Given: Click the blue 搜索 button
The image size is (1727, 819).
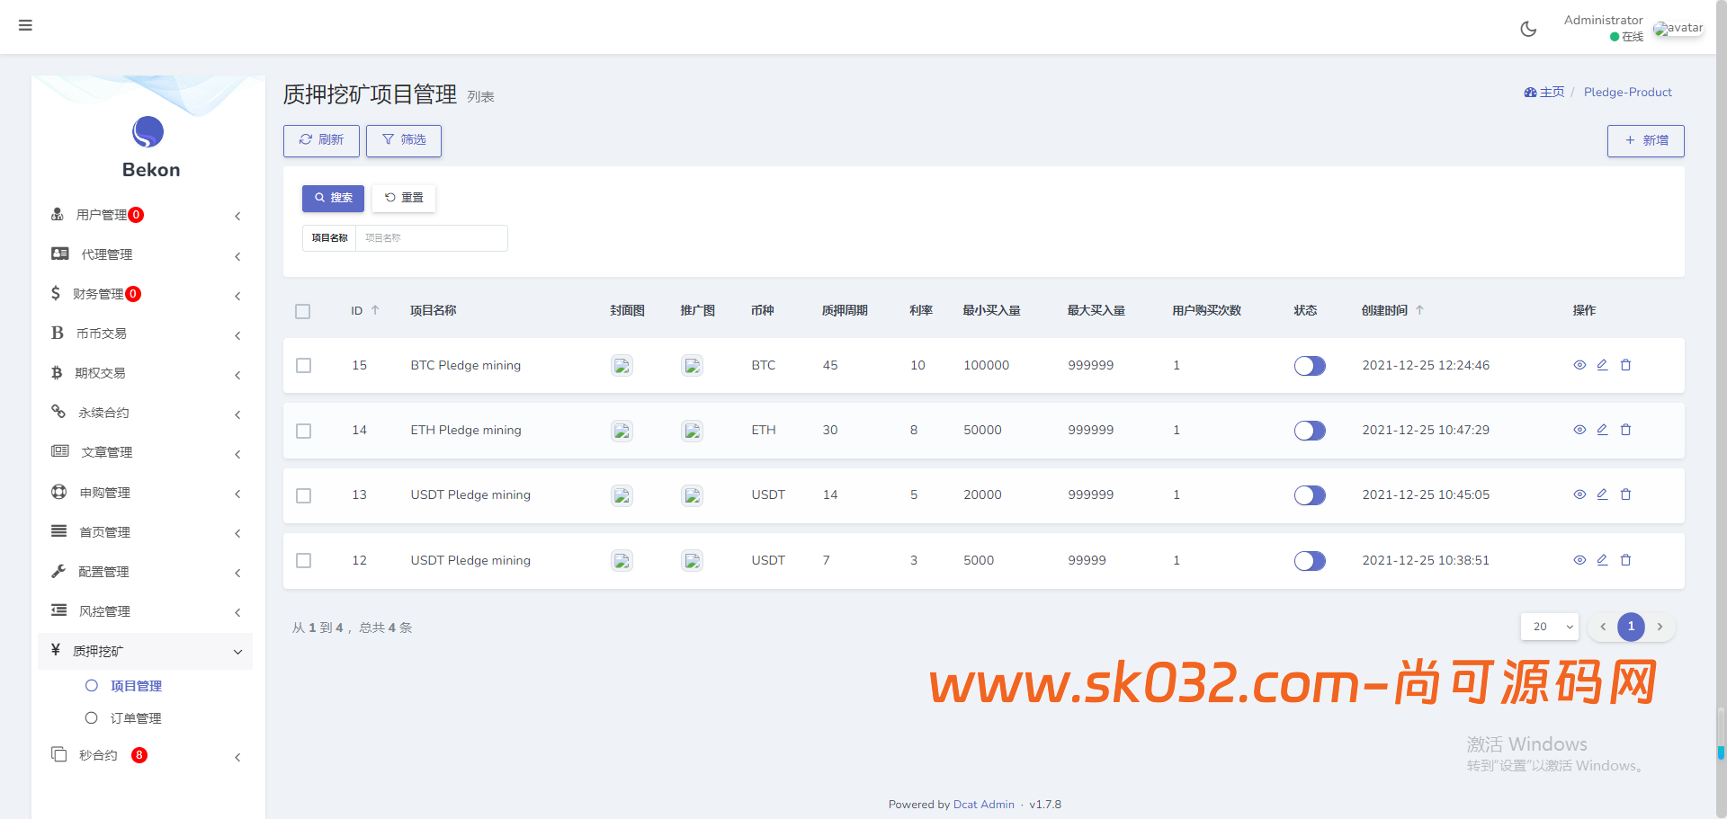Looking at the screenshot, I should (x=333, y=198).
